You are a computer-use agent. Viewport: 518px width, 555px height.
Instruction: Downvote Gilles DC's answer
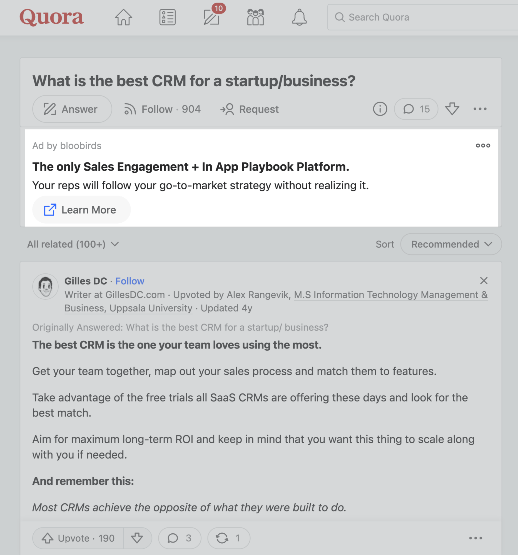pyautogui.click(x=137, y=538)
